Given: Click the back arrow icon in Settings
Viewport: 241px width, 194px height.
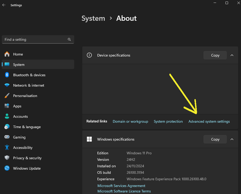Looking at the screenshot, I should click(4, 5).
